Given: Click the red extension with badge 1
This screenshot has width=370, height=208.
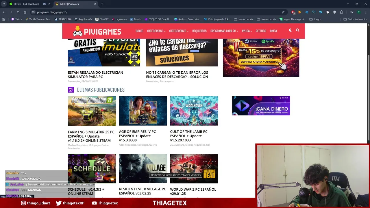Looking at the screenshot, I should 293,12.
